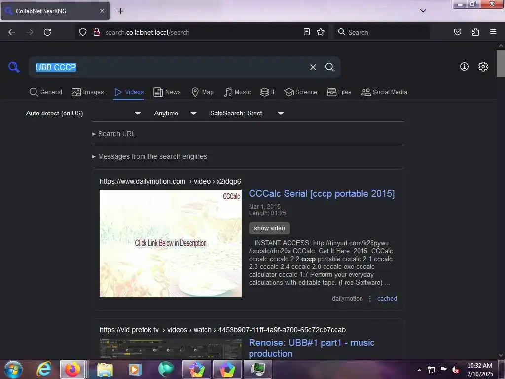Open the Files category tab
The height and width of the screenshot is (379, 505).
pyautogui.click(x=339, y=92)
